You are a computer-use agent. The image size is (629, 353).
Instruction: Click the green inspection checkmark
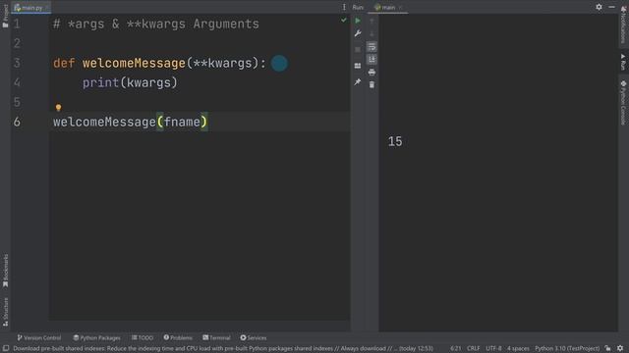[344, 20]
